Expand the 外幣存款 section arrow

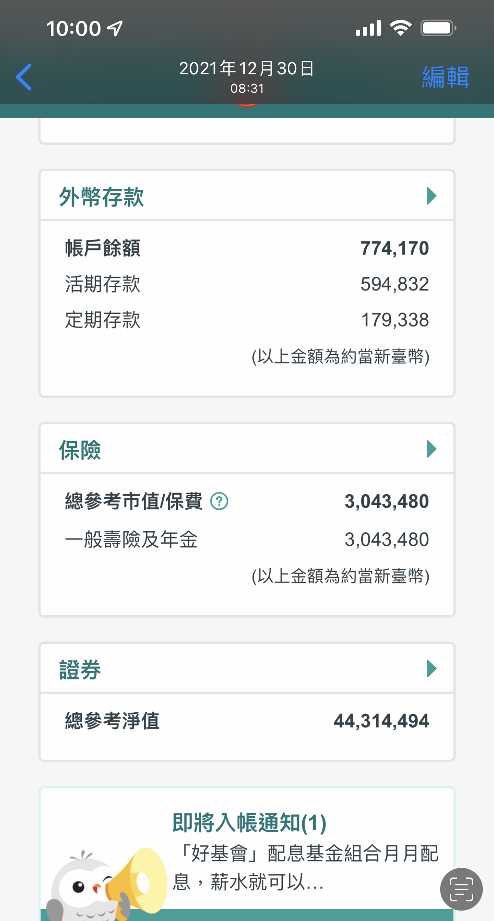coord(432,196)
